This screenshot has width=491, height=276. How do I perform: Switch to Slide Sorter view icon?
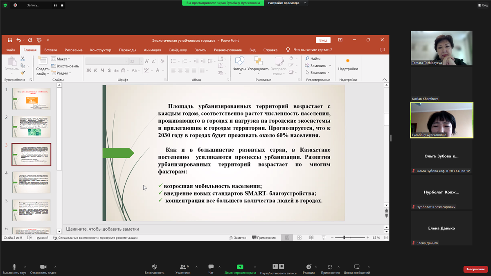tap(300, 238)
